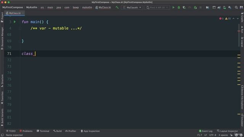Viewport: 244px width, 137px height.
Task: Open the Event Log
Action: coord(205,131)
